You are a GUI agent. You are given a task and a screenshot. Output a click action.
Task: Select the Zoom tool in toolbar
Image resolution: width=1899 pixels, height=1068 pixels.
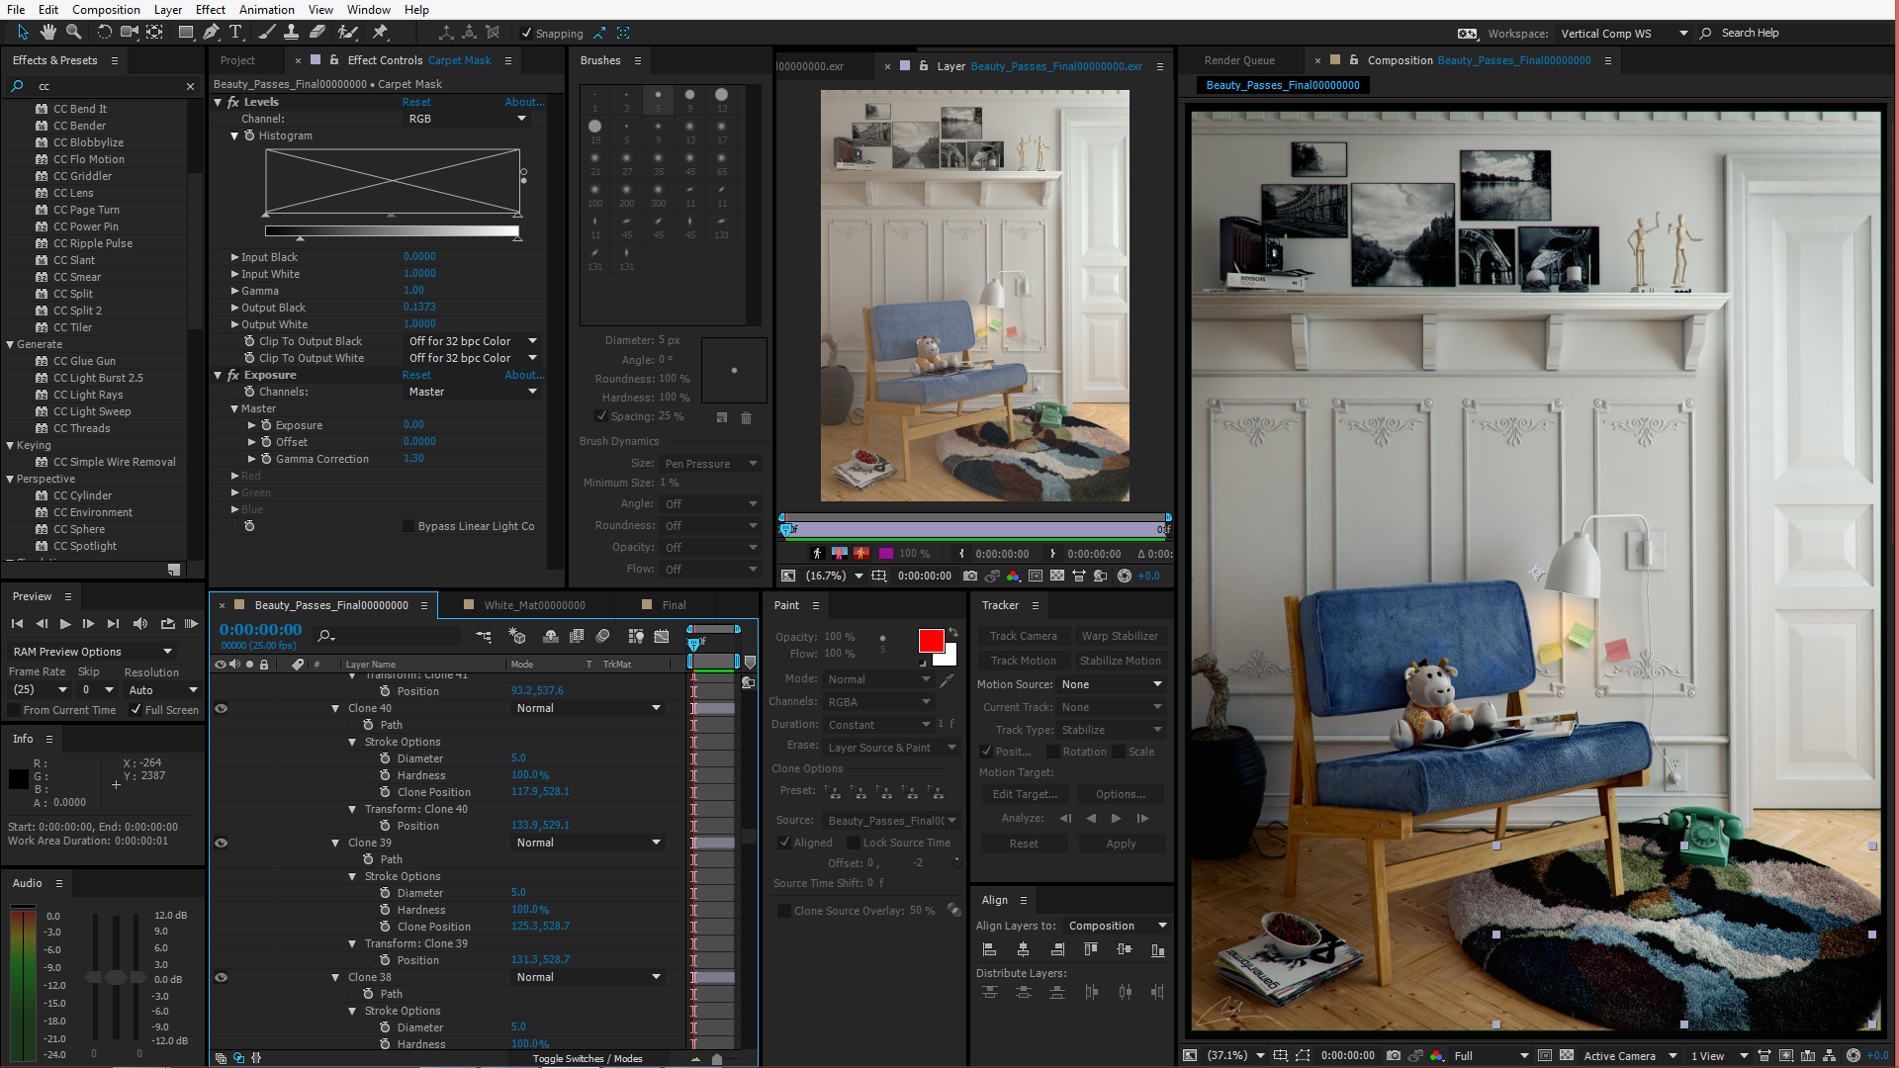coord(73,33)
